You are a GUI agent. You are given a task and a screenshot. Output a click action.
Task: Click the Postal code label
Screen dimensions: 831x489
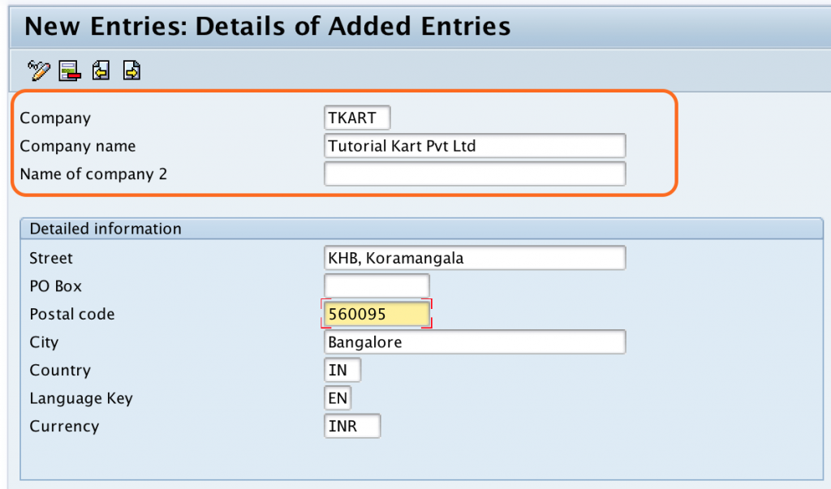71,314
